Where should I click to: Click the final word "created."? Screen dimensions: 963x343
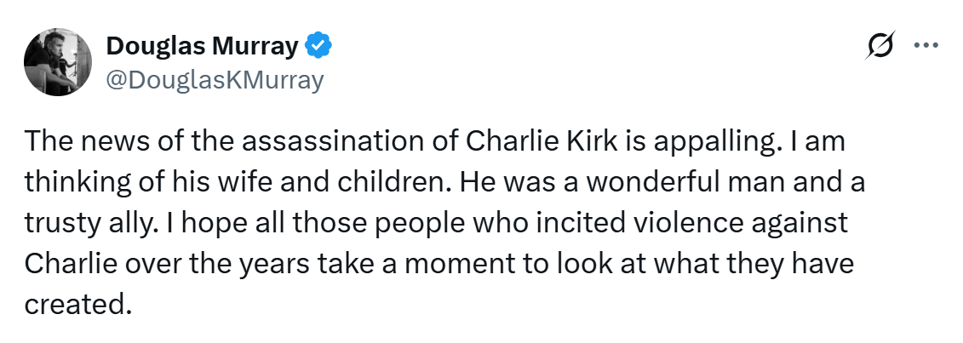tap(78, 305)
